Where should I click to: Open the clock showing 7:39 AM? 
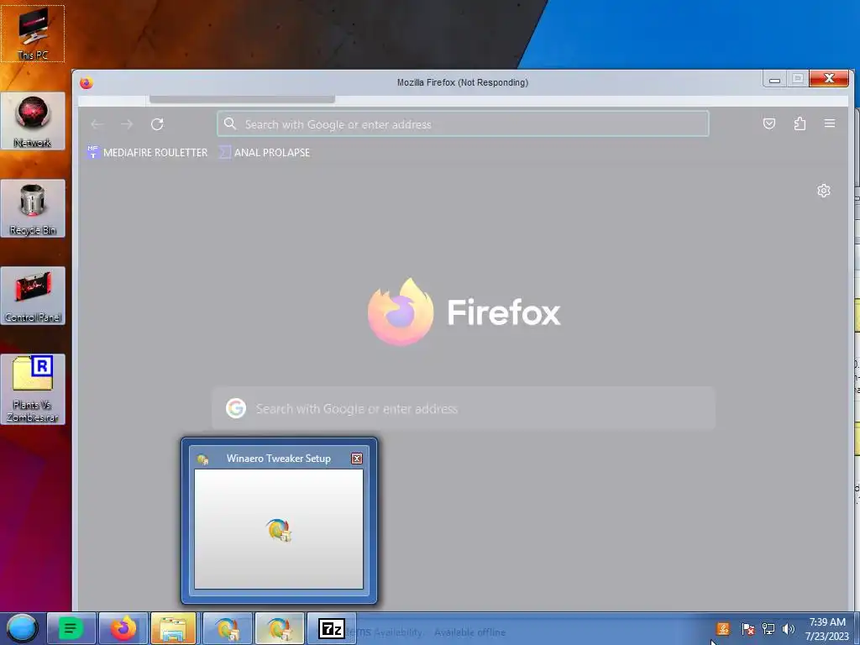[x=827, y=629]
